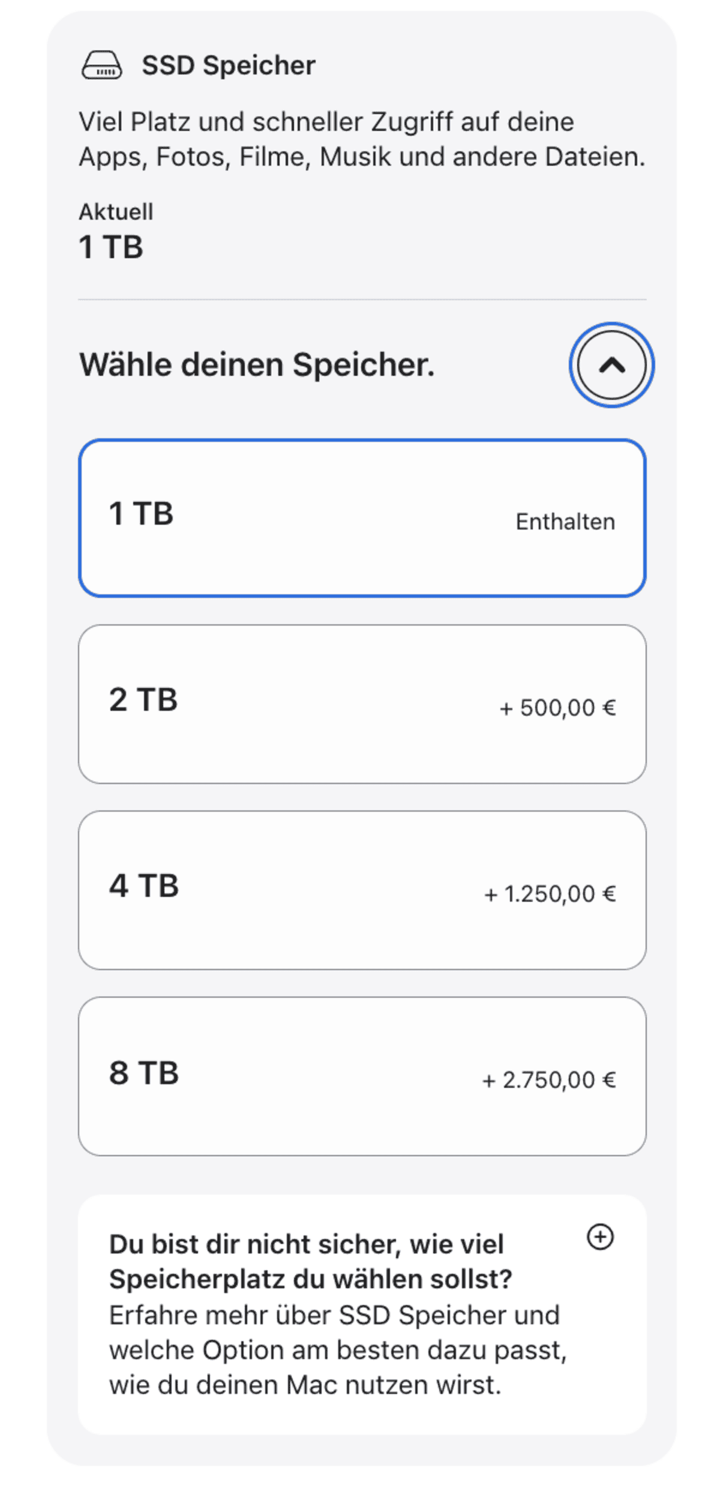Click the "Enthalten" label
Screen dimensions: 720x1496
coord(565,522)
